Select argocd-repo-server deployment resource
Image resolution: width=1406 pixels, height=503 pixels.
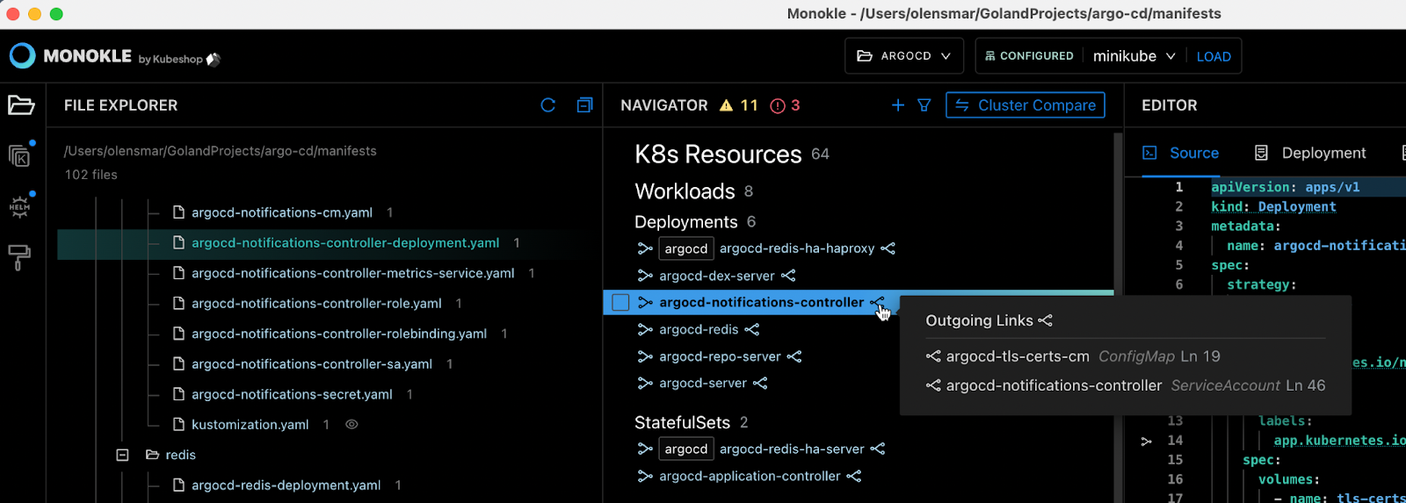[x=720, y=356]
